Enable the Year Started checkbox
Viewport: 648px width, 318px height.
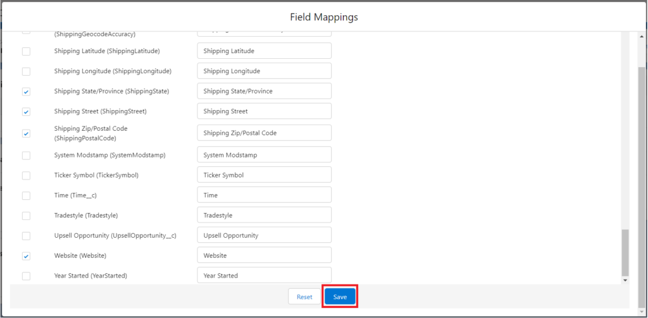click(x=26, y=276)
